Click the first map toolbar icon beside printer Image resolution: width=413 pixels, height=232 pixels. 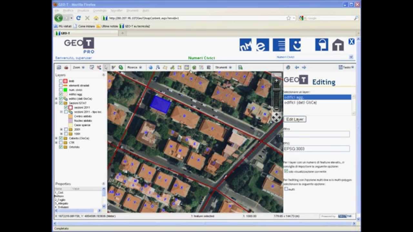[59, 67]
